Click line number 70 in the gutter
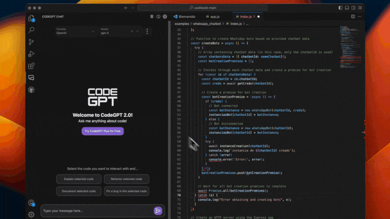 (179, 195)
